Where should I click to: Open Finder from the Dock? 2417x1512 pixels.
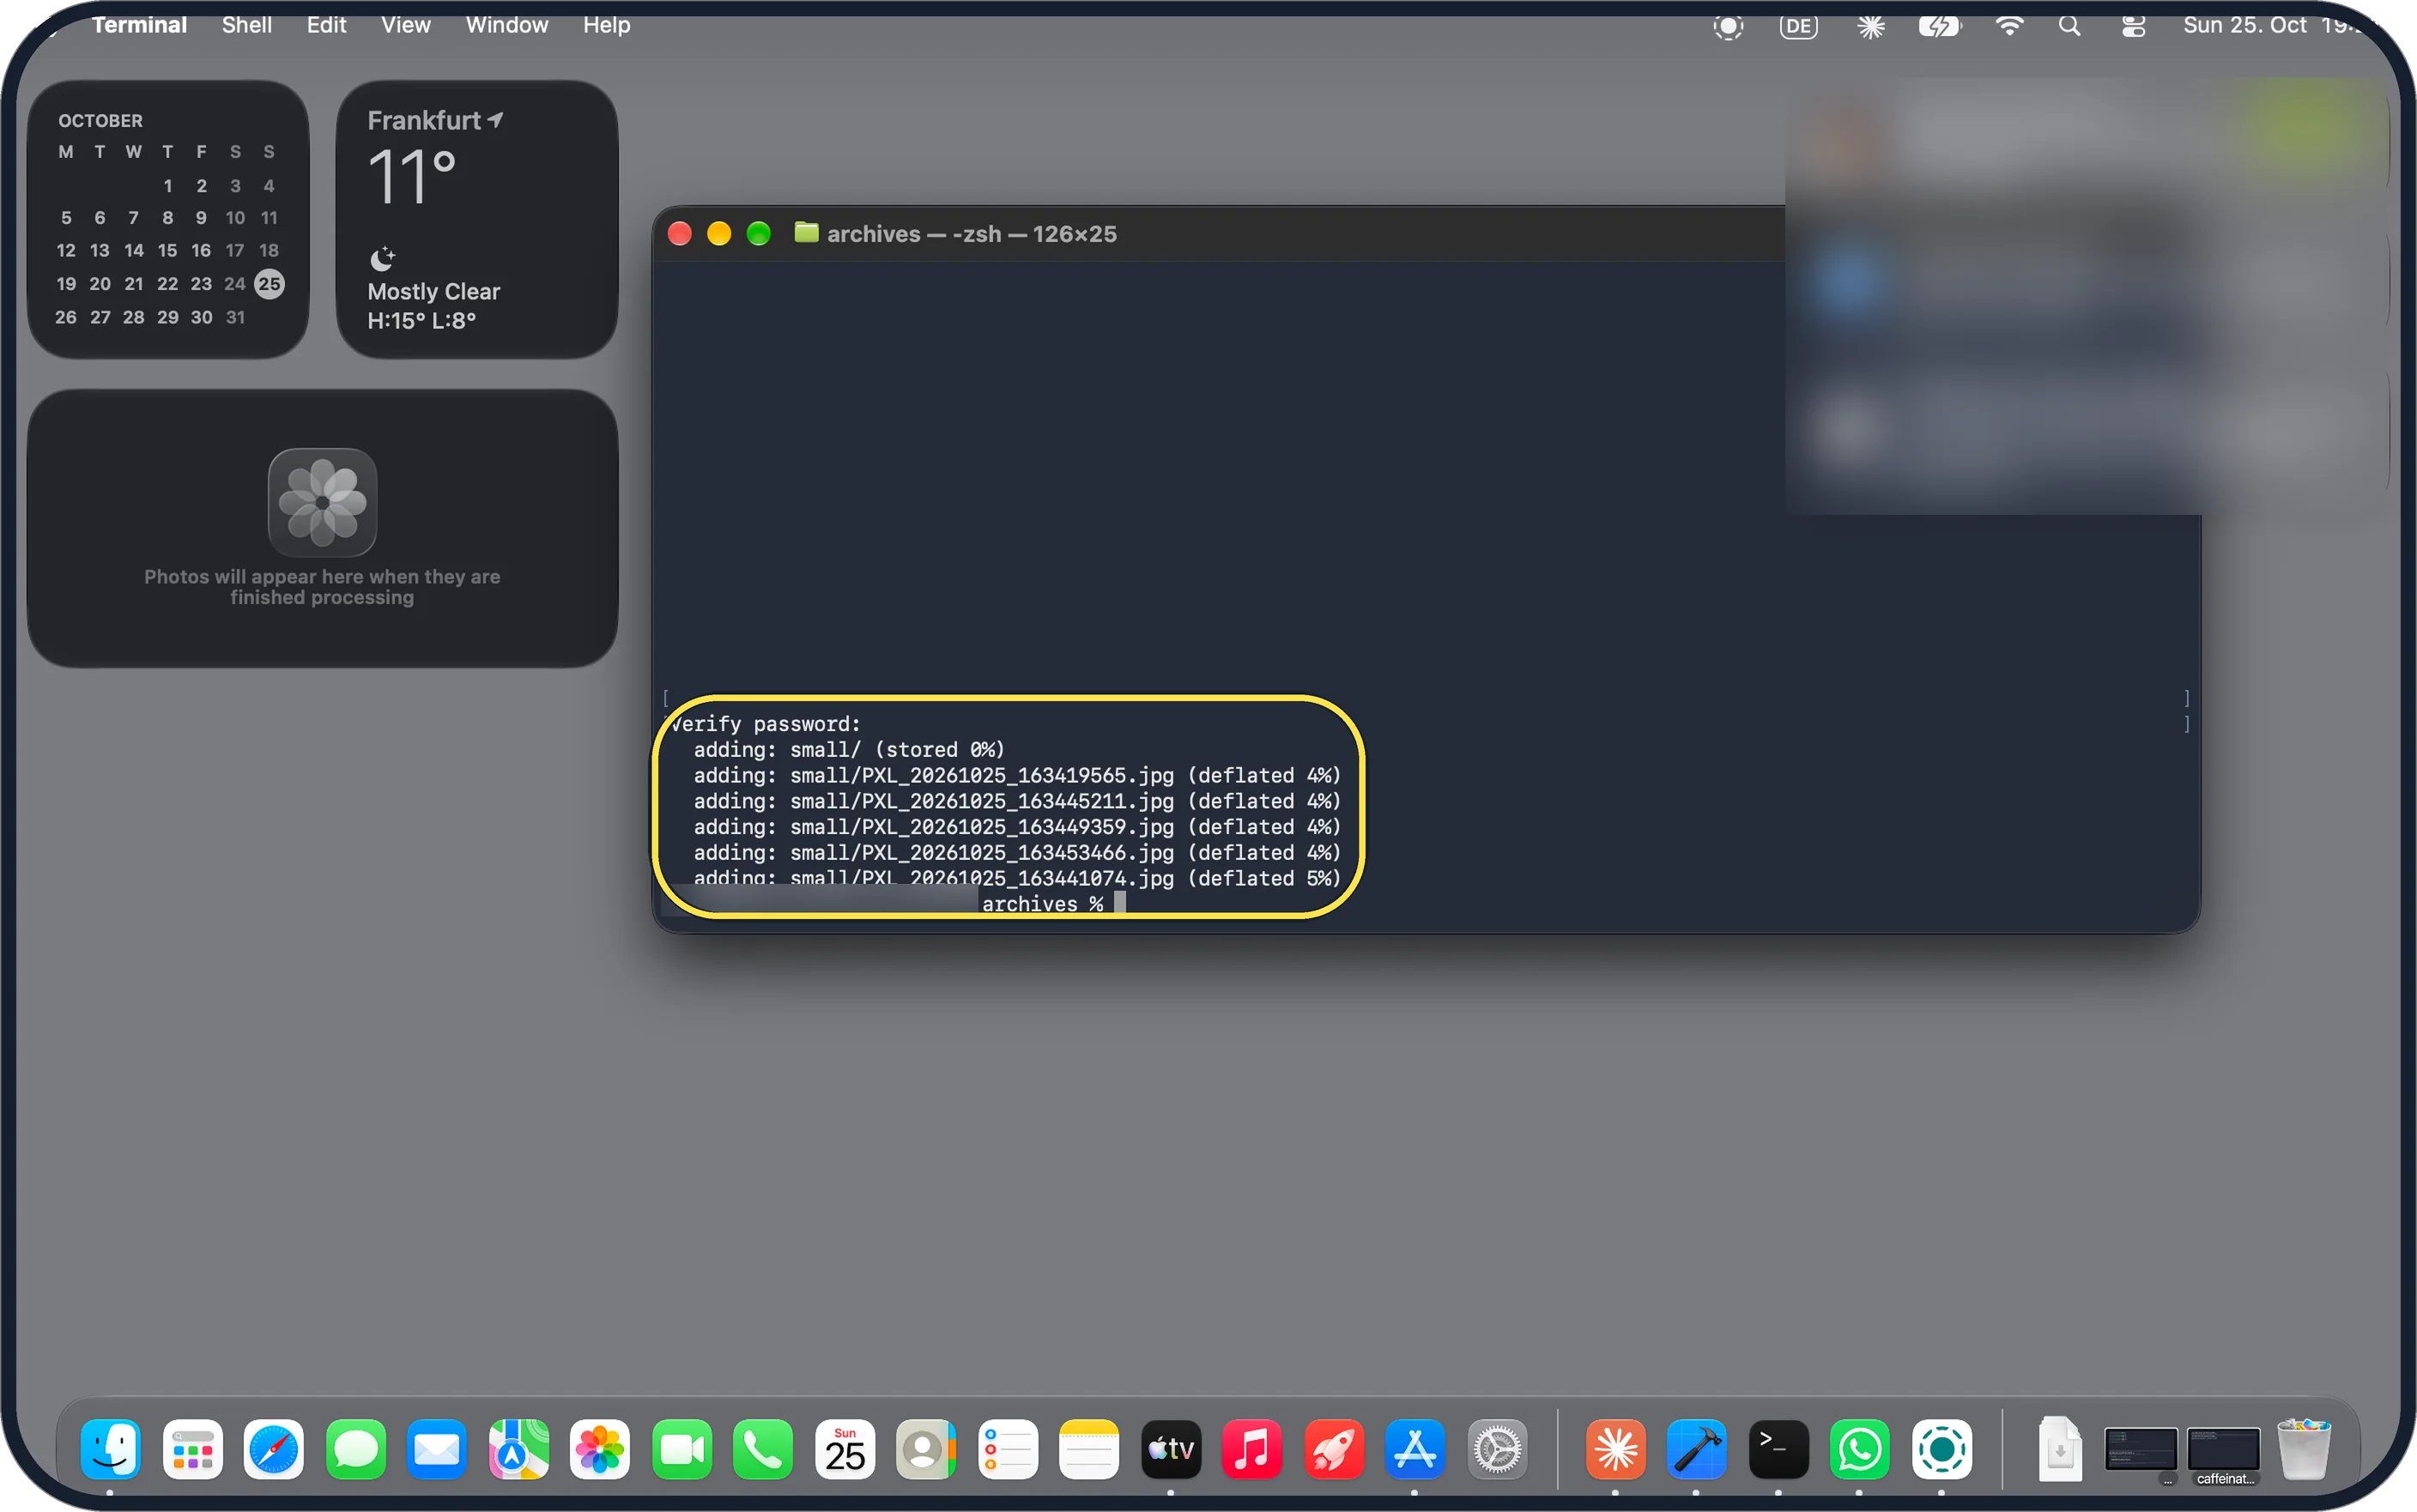(x=110, y=1449)
